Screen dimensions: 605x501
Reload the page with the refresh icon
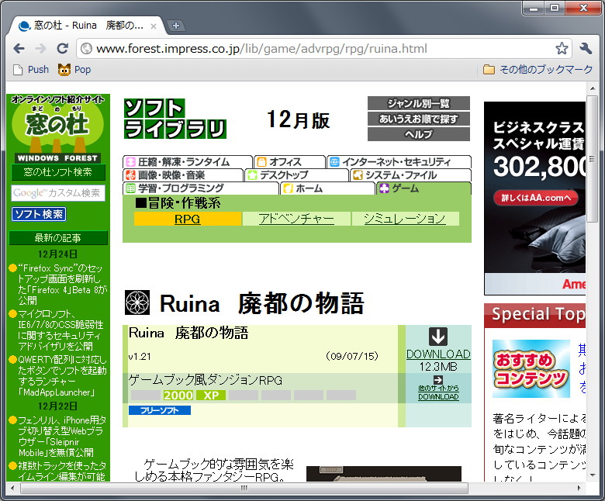[62, 49]
